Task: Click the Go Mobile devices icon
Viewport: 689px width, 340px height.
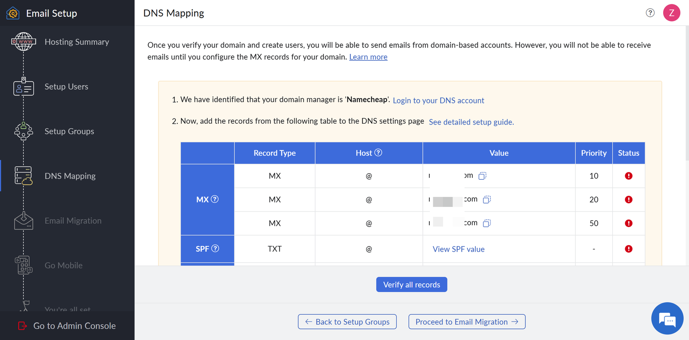Action: coord(24,265)
